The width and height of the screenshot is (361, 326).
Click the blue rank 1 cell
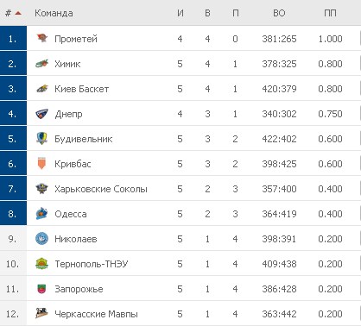coord(13,38)
